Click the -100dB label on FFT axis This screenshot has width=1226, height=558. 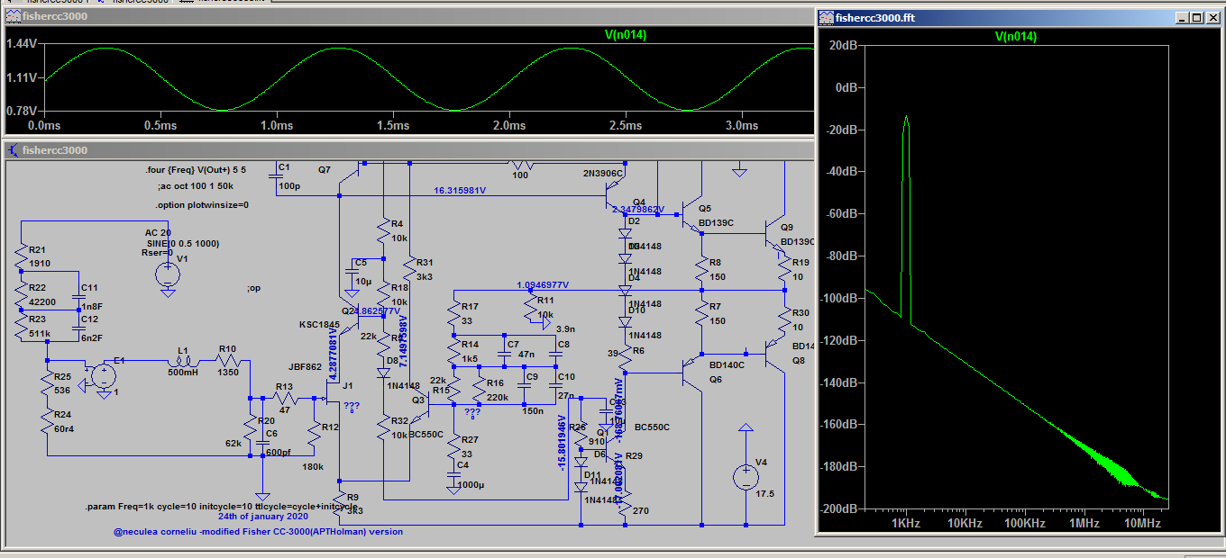838,298
